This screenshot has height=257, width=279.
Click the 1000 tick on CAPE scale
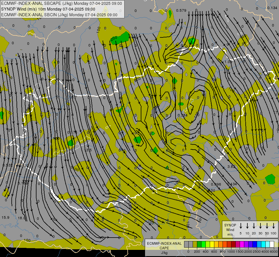(231, 252)
